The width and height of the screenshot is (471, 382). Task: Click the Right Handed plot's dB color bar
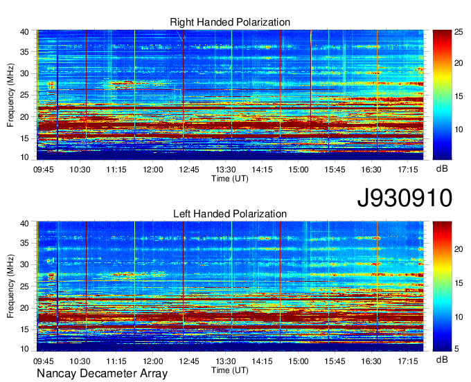(x=442, y=95)
